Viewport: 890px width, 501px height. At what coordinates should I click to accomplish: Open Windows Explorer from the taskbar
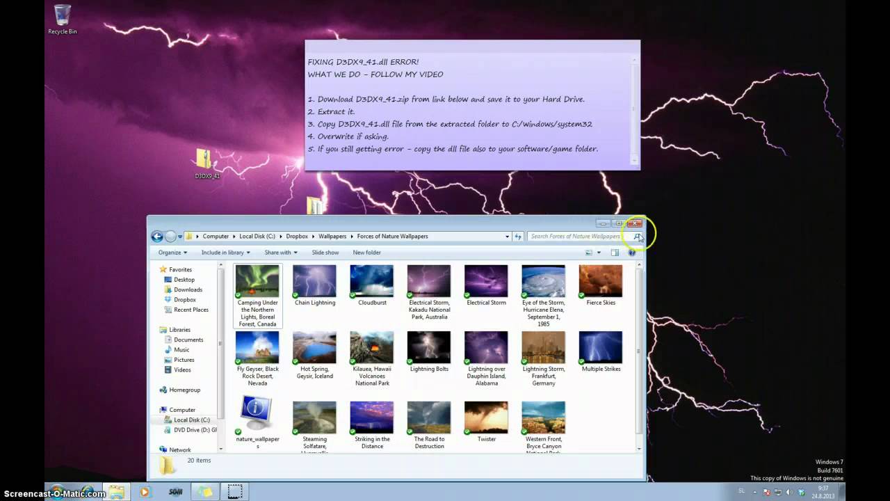point(116,492)
